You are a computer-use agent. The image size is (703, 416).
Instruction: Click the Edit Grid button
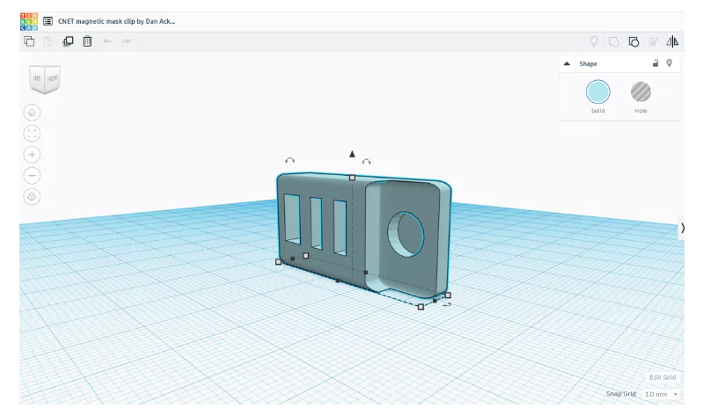coord(663,377)
